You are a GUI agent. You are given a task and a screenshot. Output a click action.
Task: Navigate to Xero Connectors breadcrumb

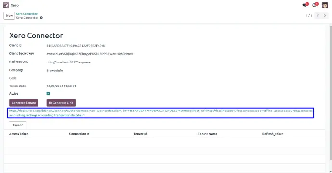pyautogui.click(x=27, y=14)
